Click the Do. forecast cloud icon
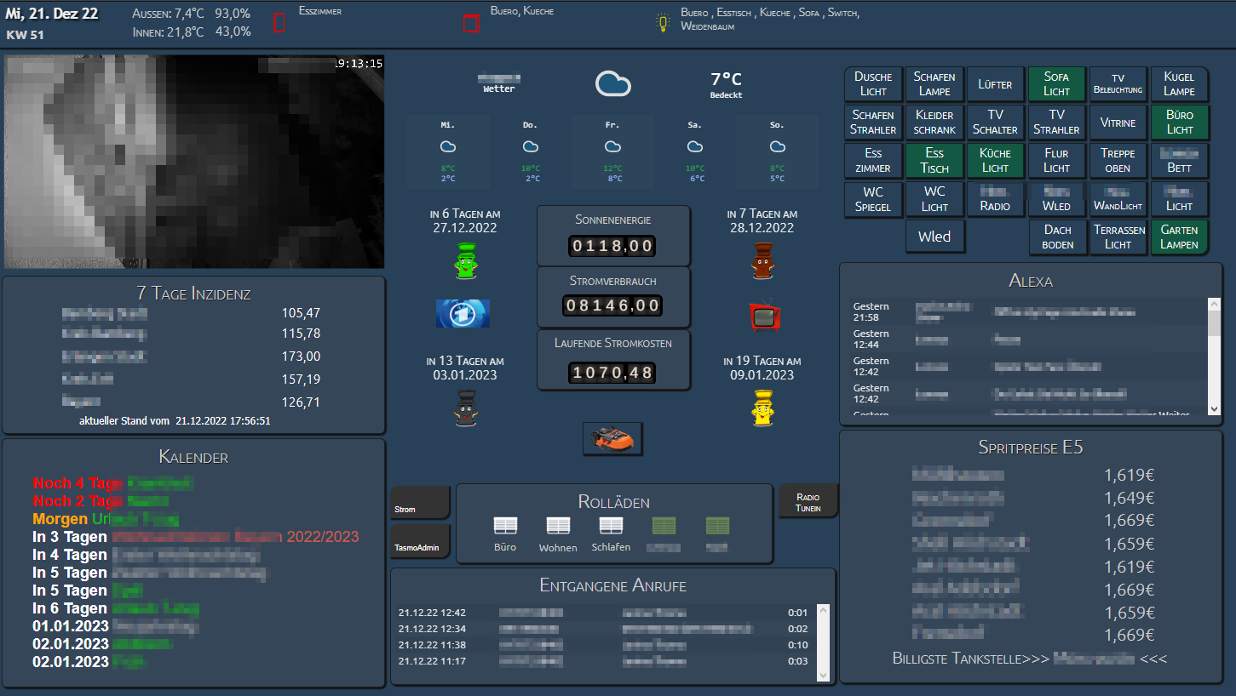This screenshot has height=696, width=1236. coord(530,147)
